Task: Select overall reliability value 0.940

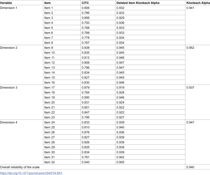Action: tap(190, 167)
